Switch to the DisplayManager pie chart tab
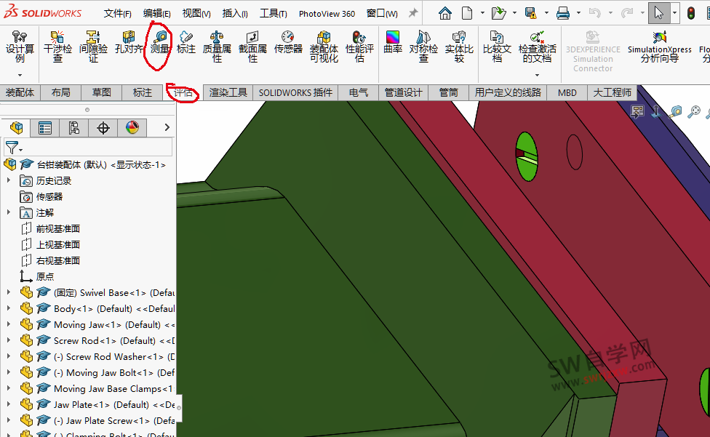This screenshot has height=437, width=710. (x=132, y=127)
